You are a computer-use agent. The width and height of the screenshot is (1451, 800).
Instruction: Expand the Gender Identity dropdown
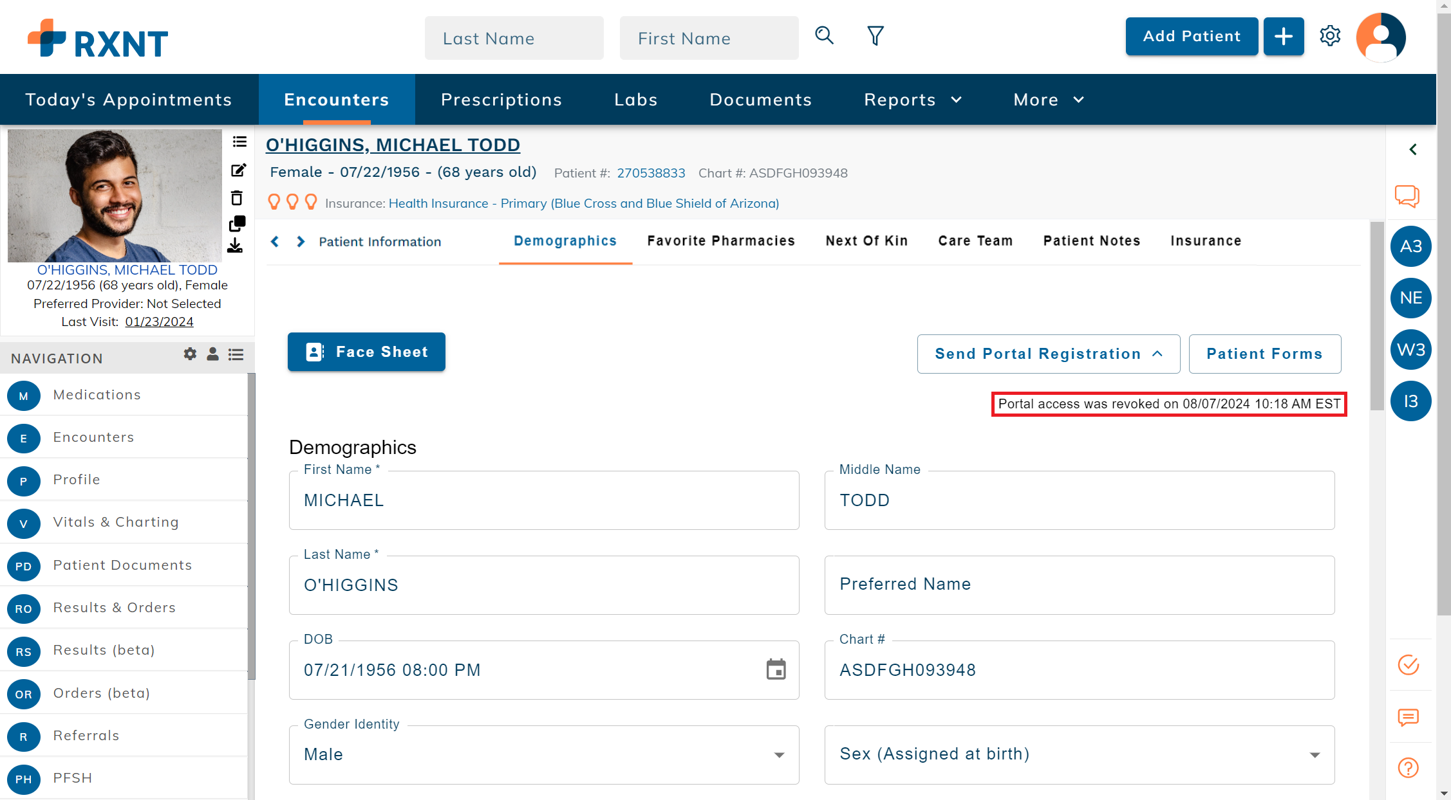pyautogui.click(x=779, y=755)
